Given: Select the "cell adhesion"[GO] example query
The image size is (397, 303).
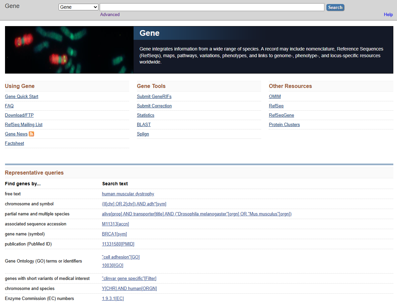Looking at the screenshot, I should (121, 257).
